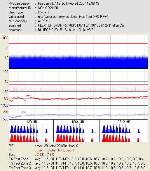Select the Manufacturer ID value SONY-D21-00
The width and height of the screenshot is (150, 171).
[x=48, y=8]
